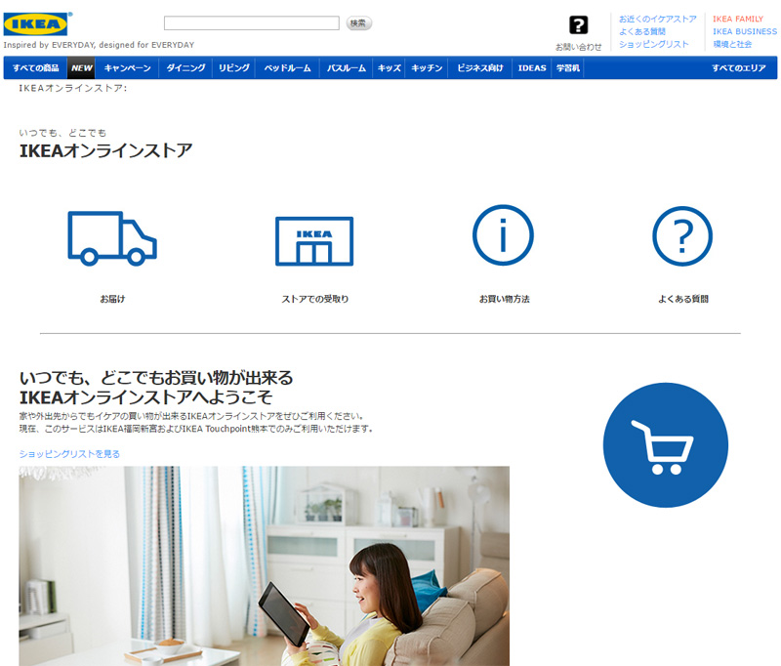Click the woman with tablet photo
The height and width of the screenshot is (666, 781).
[x=264, y=565]
